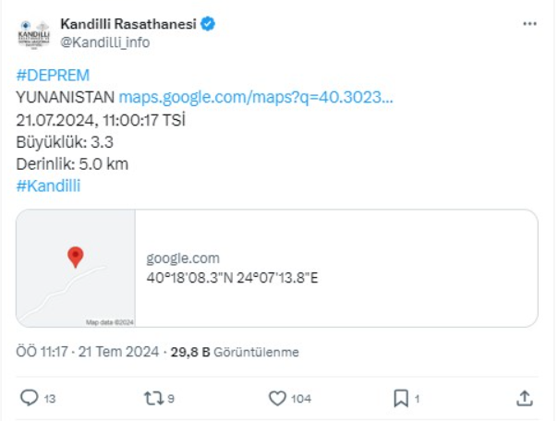The height and width of the screenshot is (421, 558).
Task: Open the #DEPREM hashtag
Action: pyautogui.click(x=53, y=76)
